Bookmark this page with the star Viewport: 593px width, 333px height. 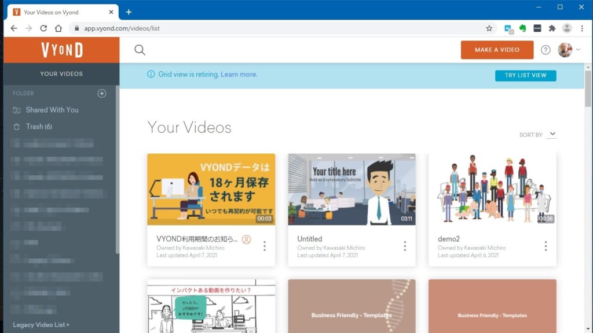click(x=489, y=28)
